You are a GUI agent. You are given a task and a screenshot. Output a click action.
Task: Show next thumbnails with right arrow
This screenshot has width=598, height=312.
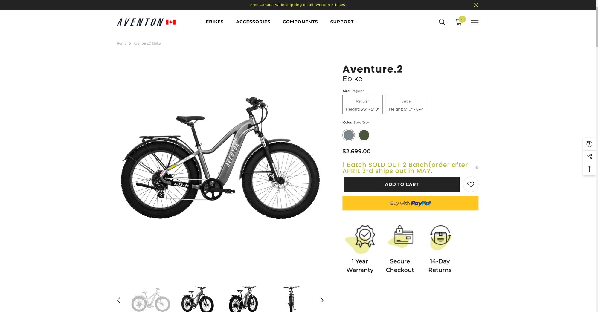coord(322,300)
